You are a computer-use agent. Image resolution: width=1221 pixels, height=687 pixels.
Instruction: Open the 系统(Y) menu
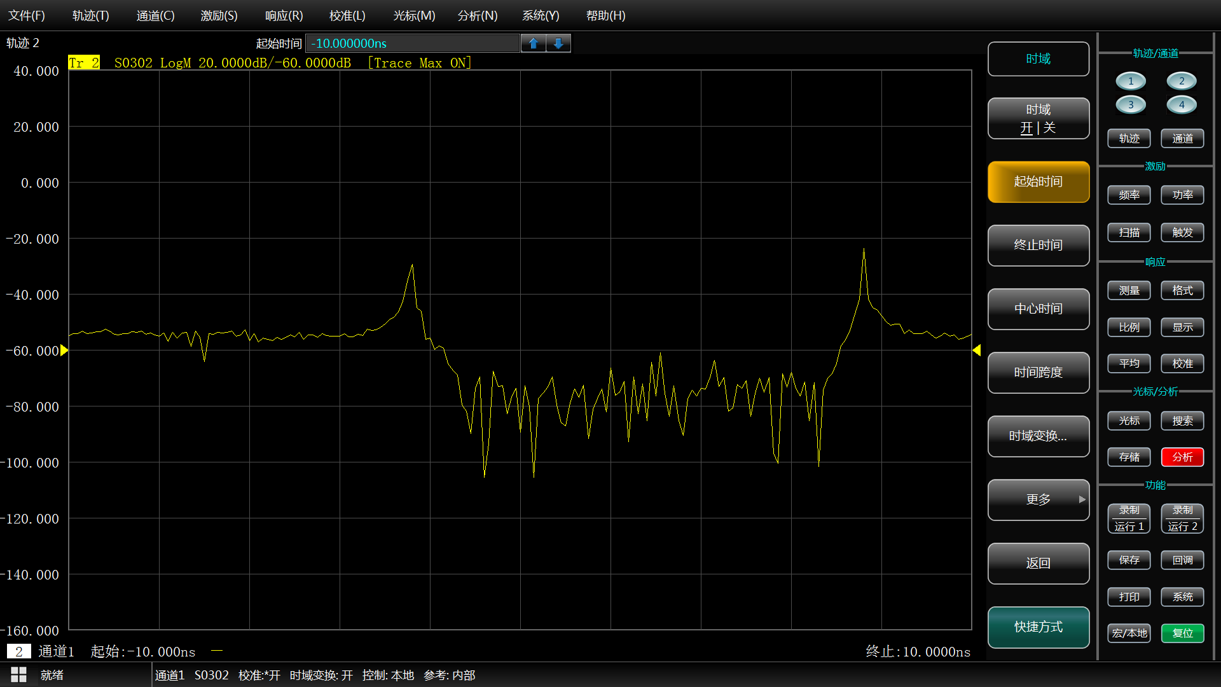point(541,15)
